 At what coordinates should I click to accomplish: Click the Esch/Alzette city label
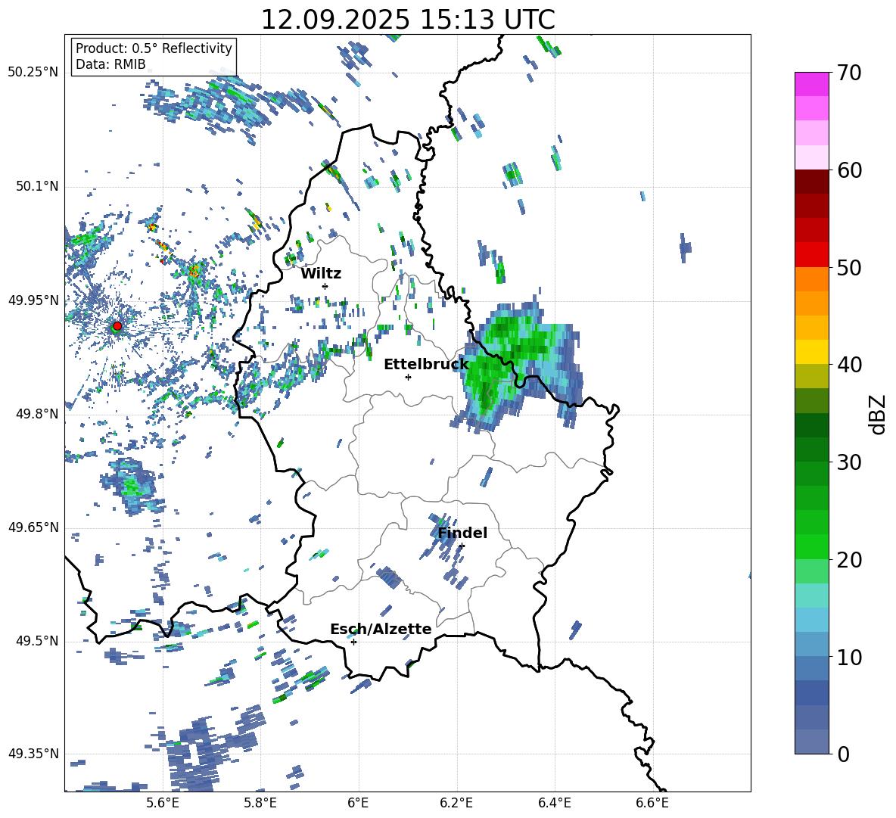coord(381,629)
